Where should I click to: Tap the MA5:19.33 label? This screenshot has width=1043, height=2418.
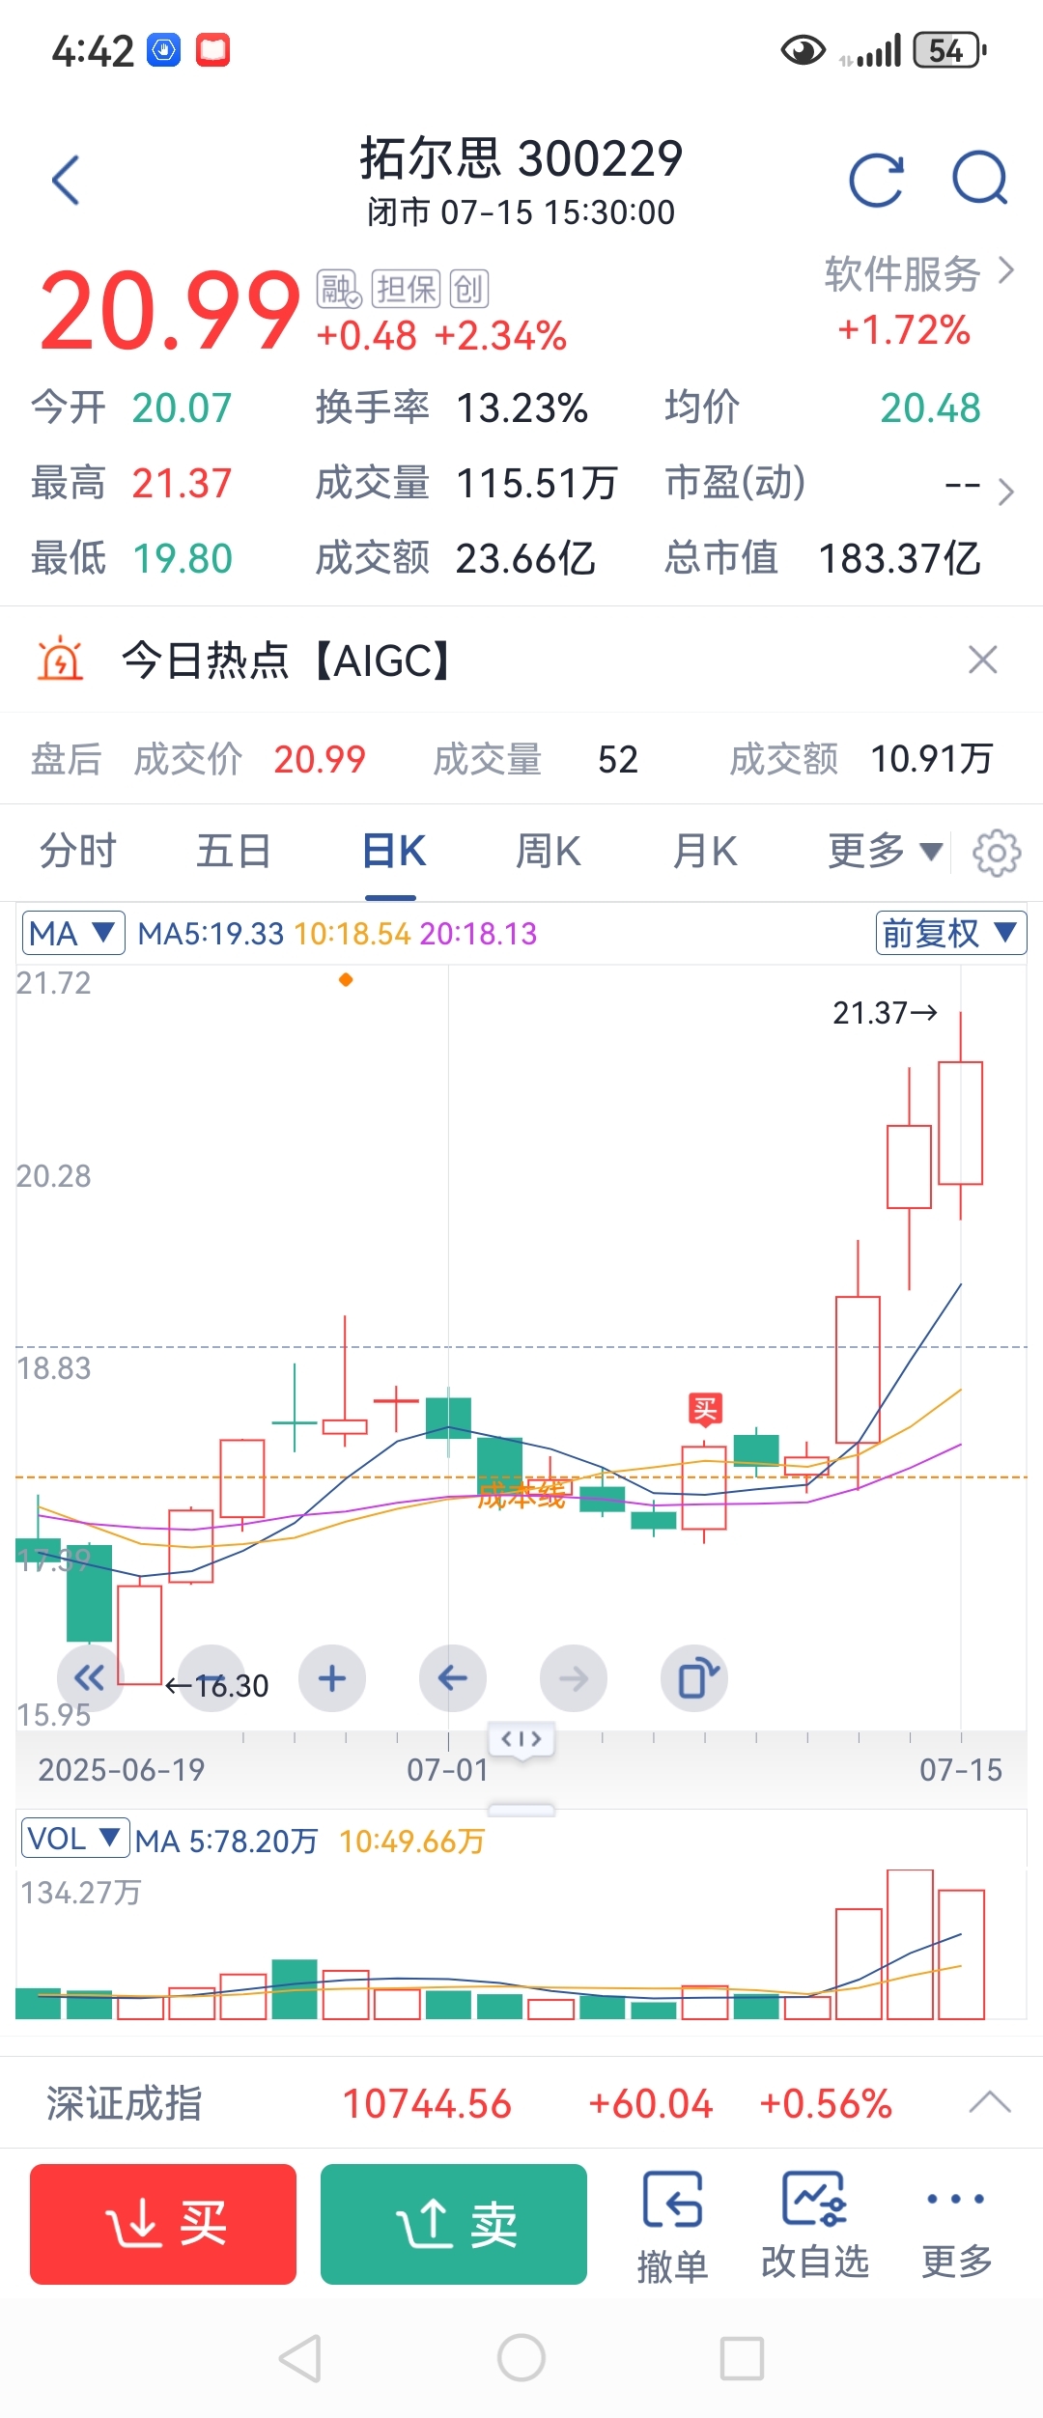(x=211, y=933)
